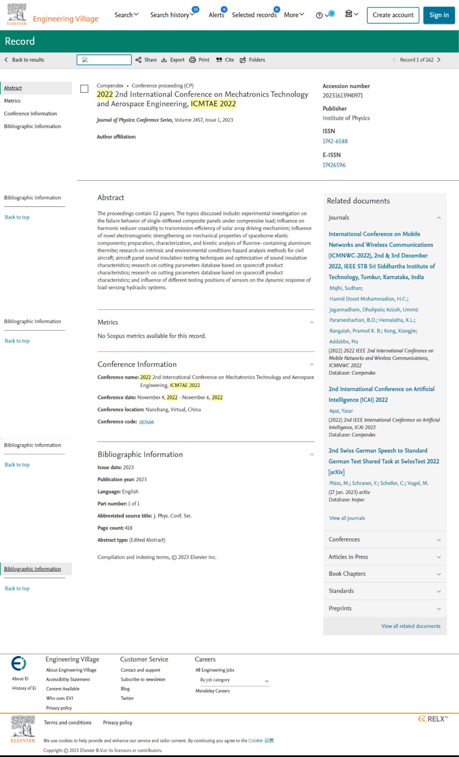Expand the Conferences related documents section
This screenshot has width=459, height=757.
385,540
